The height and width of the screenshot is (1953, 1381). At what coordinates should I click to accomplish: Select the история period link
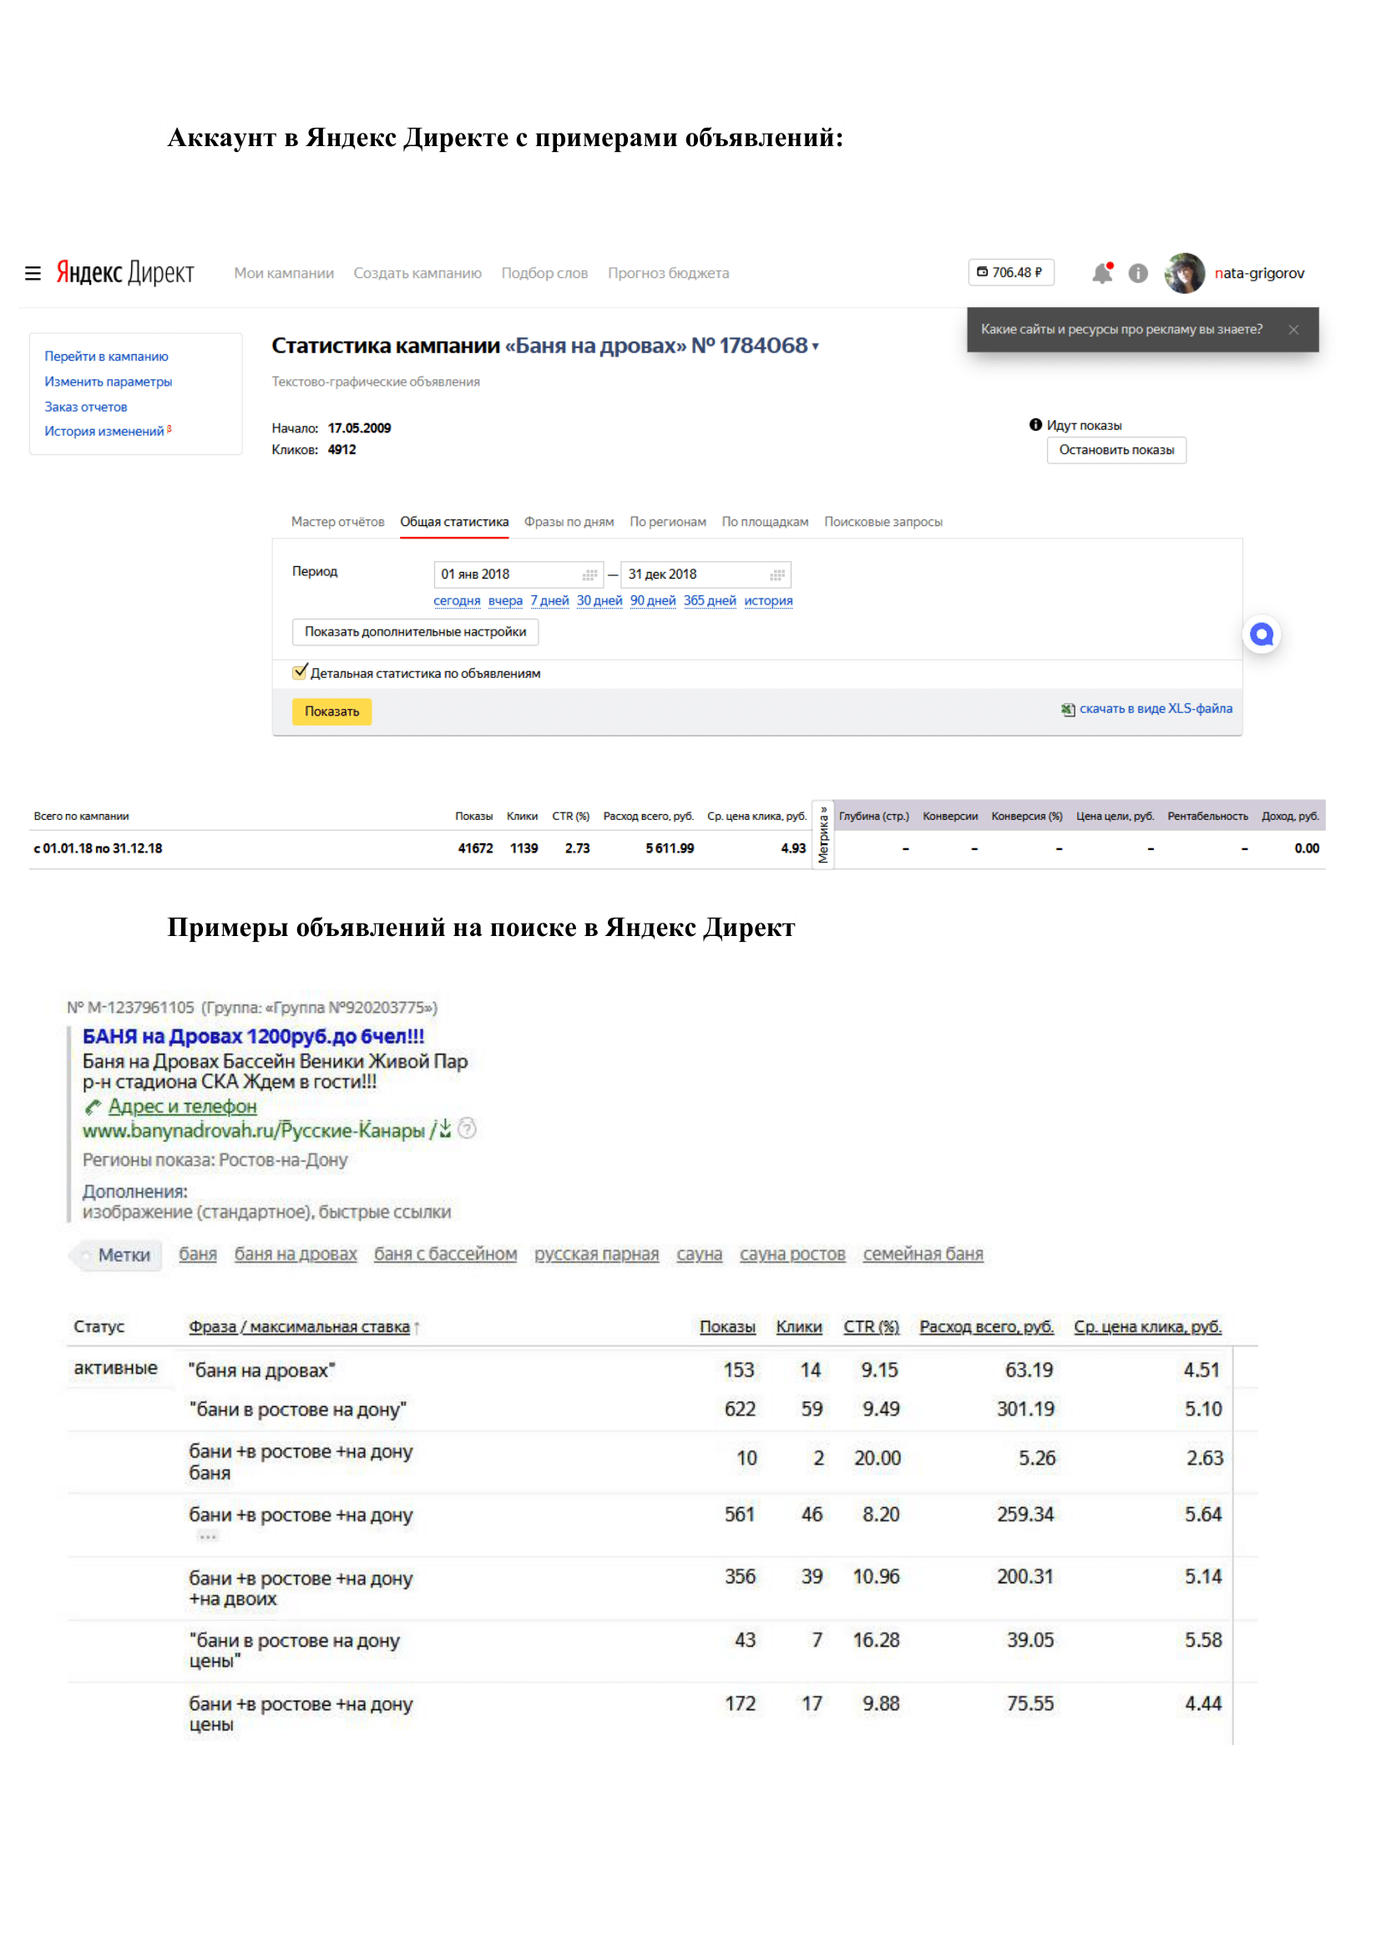click(x=769, y=600)
